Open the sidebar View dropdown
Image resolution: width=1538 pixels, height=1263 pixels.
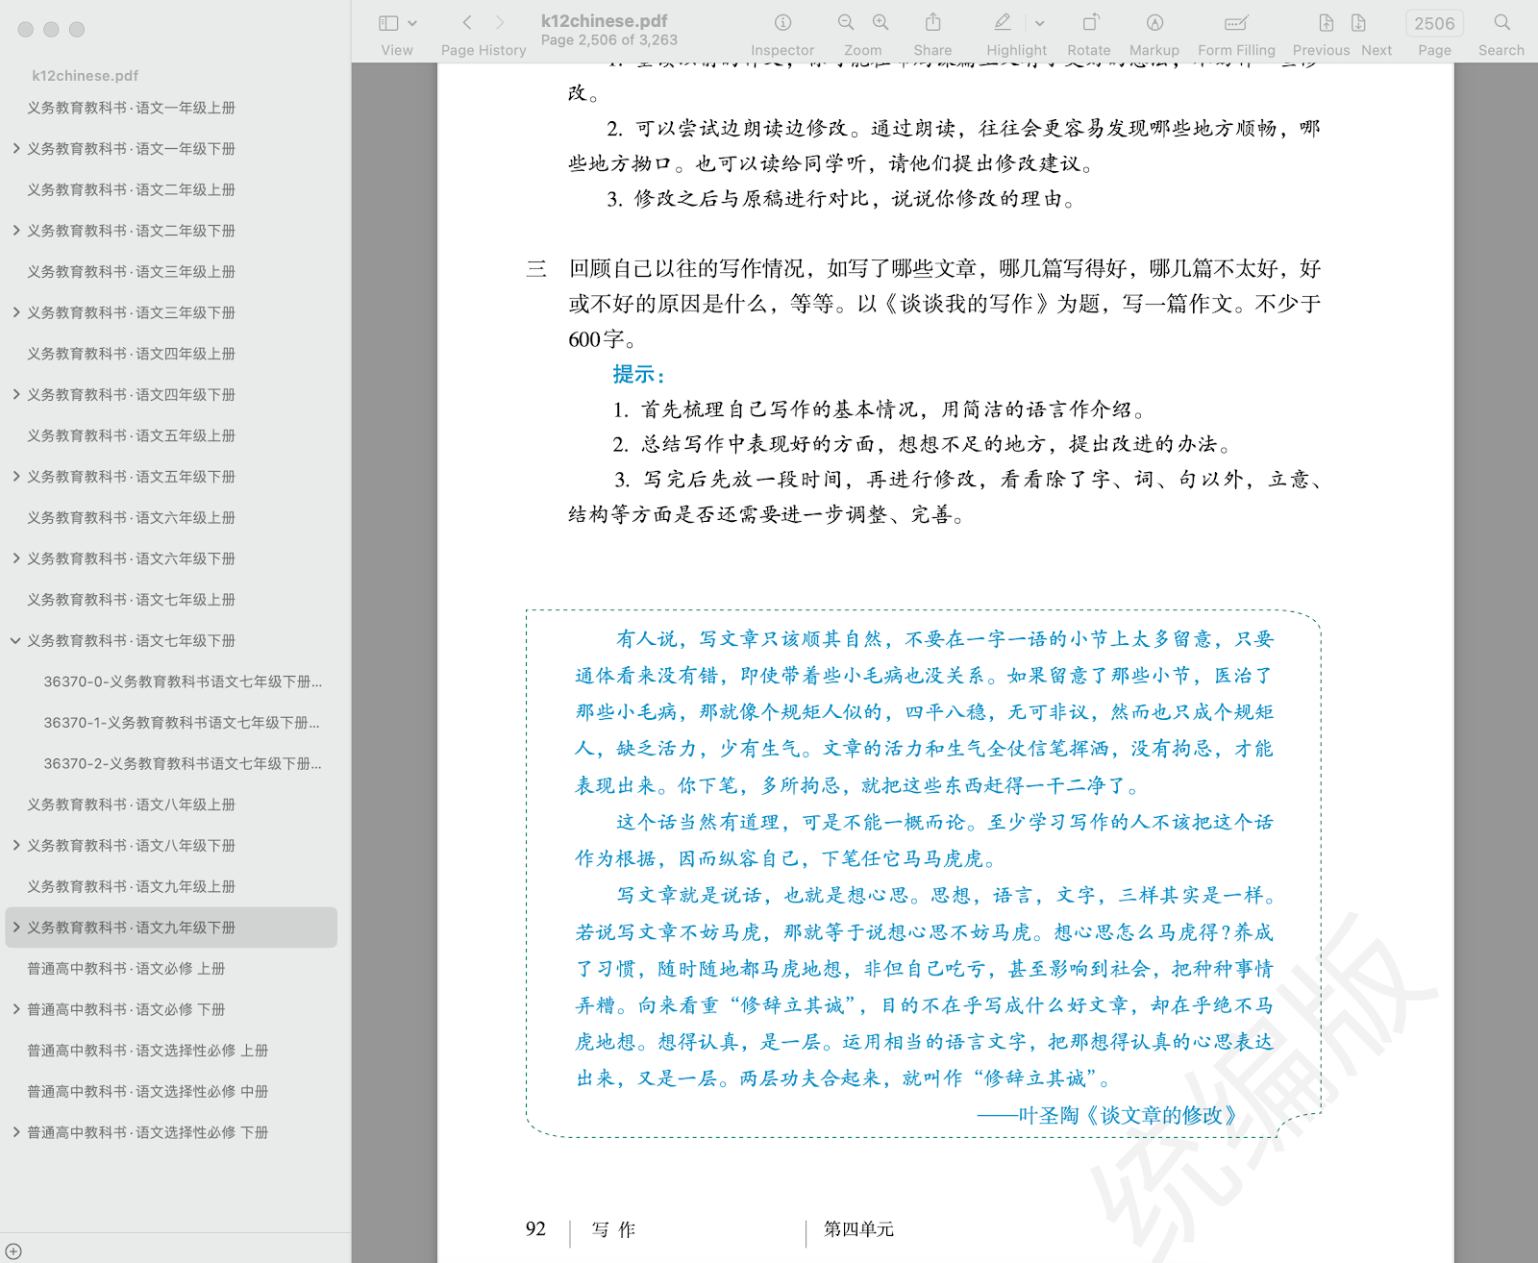(x=397, y=23)
